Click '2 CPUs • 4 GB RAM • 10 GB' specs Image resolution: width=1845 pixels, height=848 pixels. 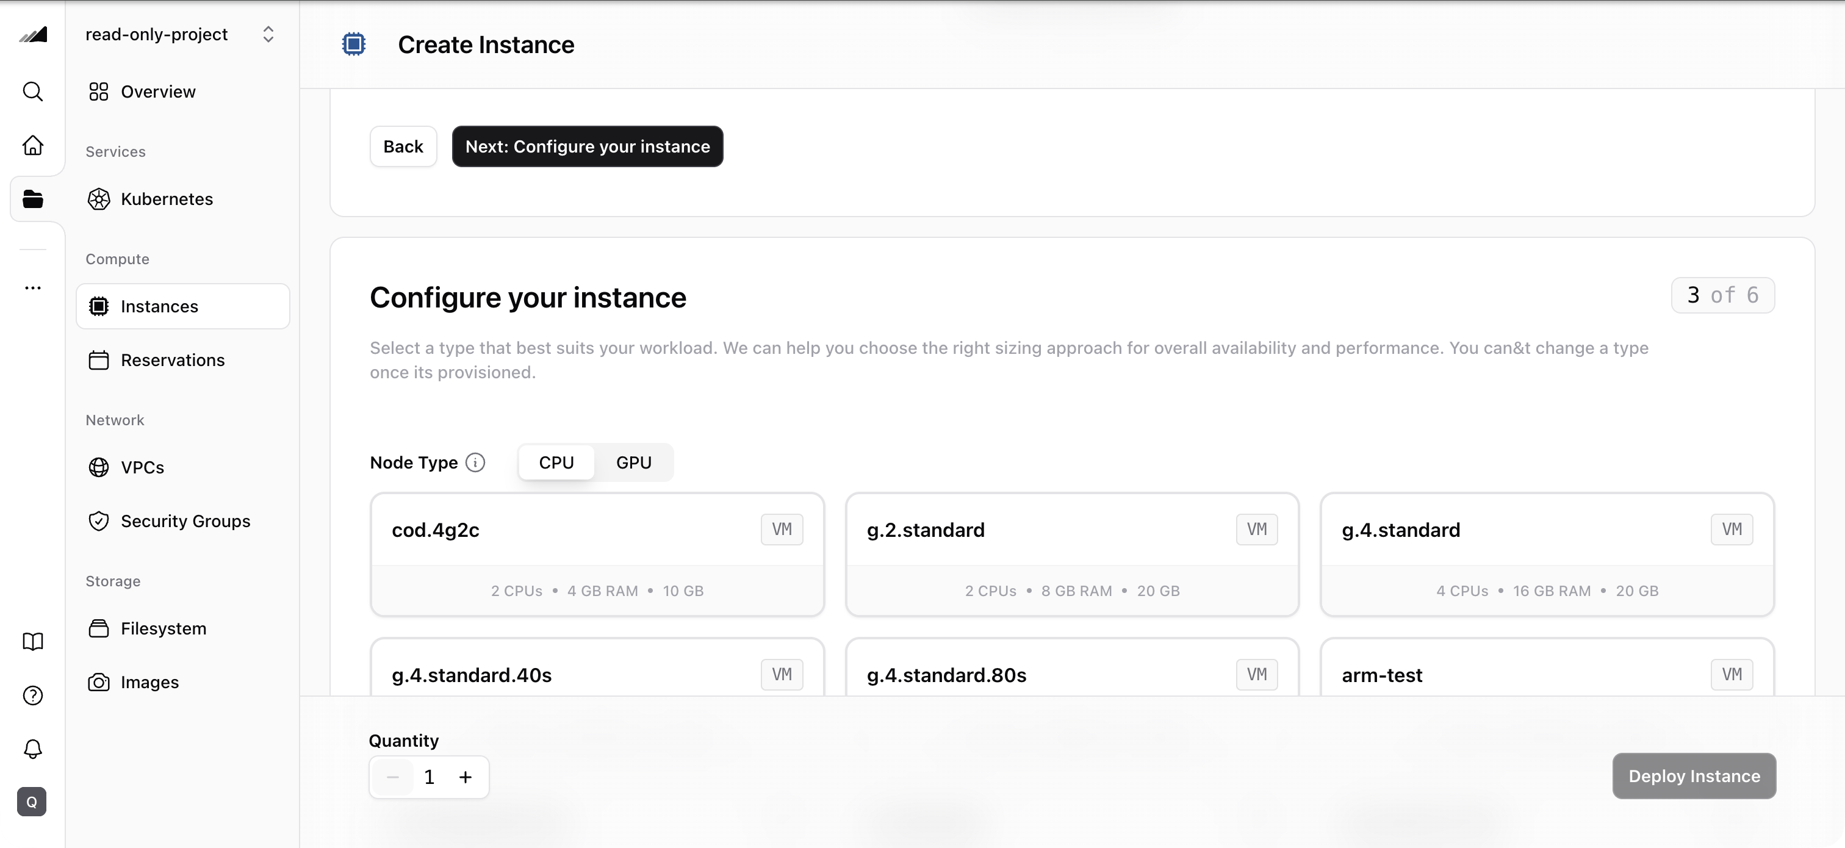click(597, 591)
